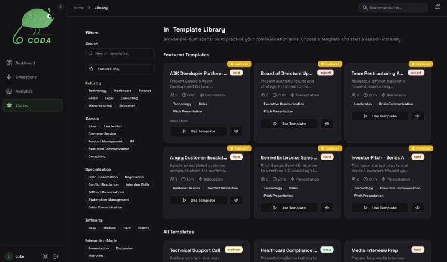Screen dimensions: 447x262
Task: Use Template for ADK Developer Platform
Action: [199, 131]
